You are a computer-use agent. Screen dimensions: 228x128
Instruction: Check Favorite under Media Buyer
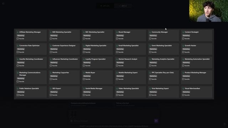(84, 79)
